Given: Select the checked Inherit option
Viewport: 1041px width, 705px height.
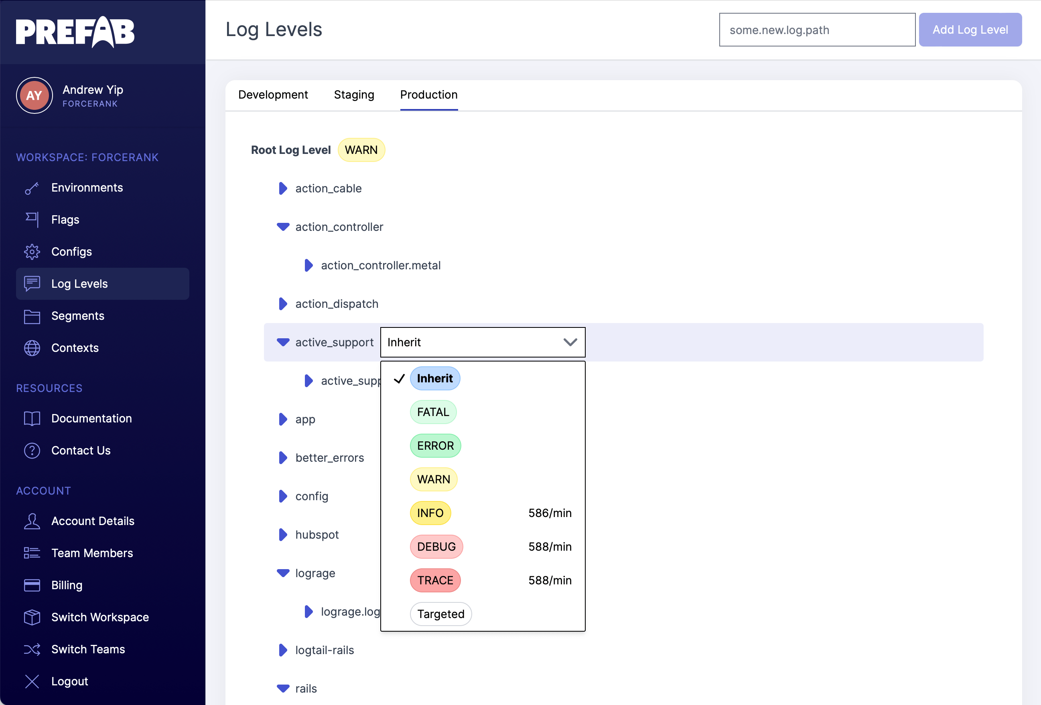Looking at the screenshot, I should tap(434, 379).
